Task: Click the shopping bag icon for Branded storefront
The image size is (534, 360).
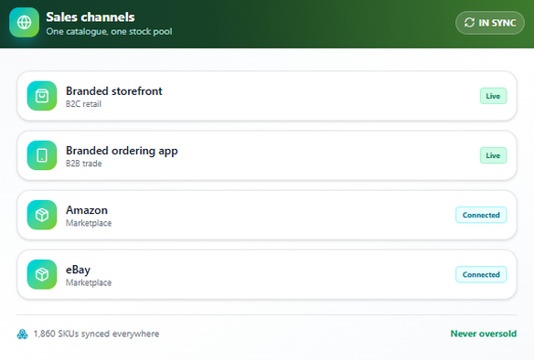Action: point(42,96)
